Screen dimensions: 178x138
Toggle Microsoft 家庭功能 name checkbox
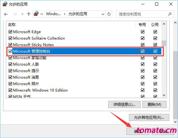pos(10,58)
